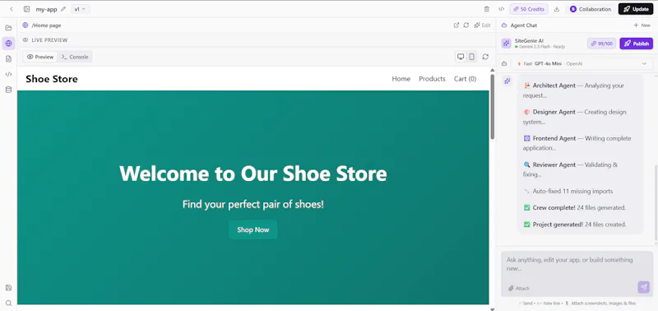This screenshot has height=311, width=658.
Task: Go to Home in site navigation
Action: (401, 79)
